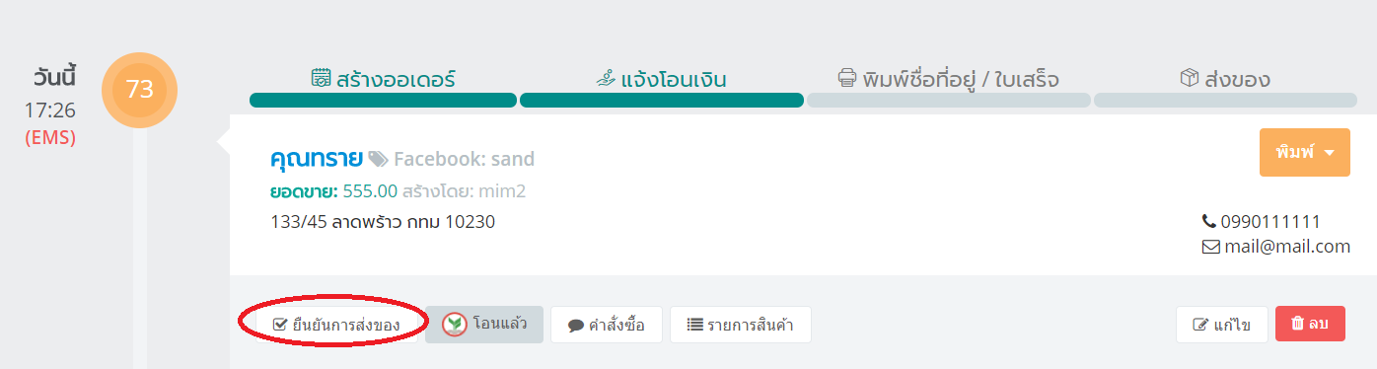The width and height of the screenshot is (1377, 369).
Task: Open the สร้างออเดอร์ step tab
Action: (x=383, y=79)
